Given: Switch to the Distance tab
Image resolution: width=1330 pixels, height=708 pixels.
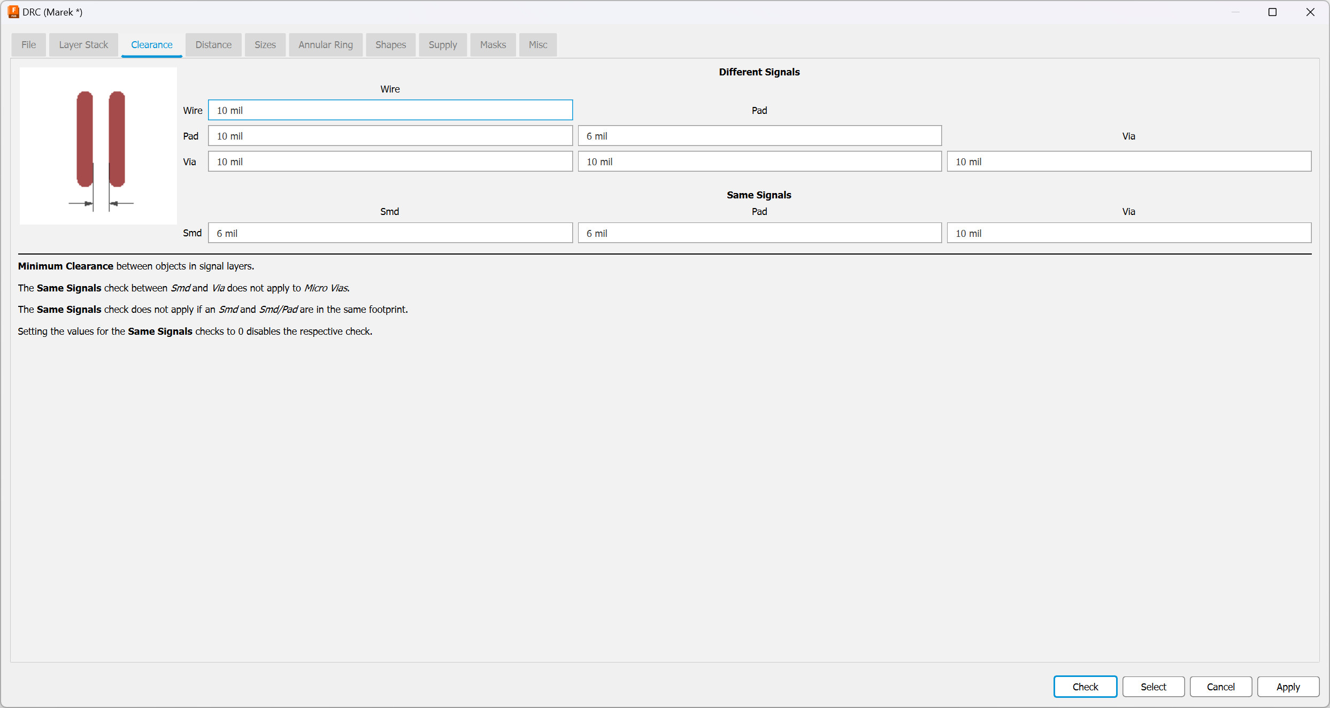Looking at the screenshot, I should pos(213,45).
